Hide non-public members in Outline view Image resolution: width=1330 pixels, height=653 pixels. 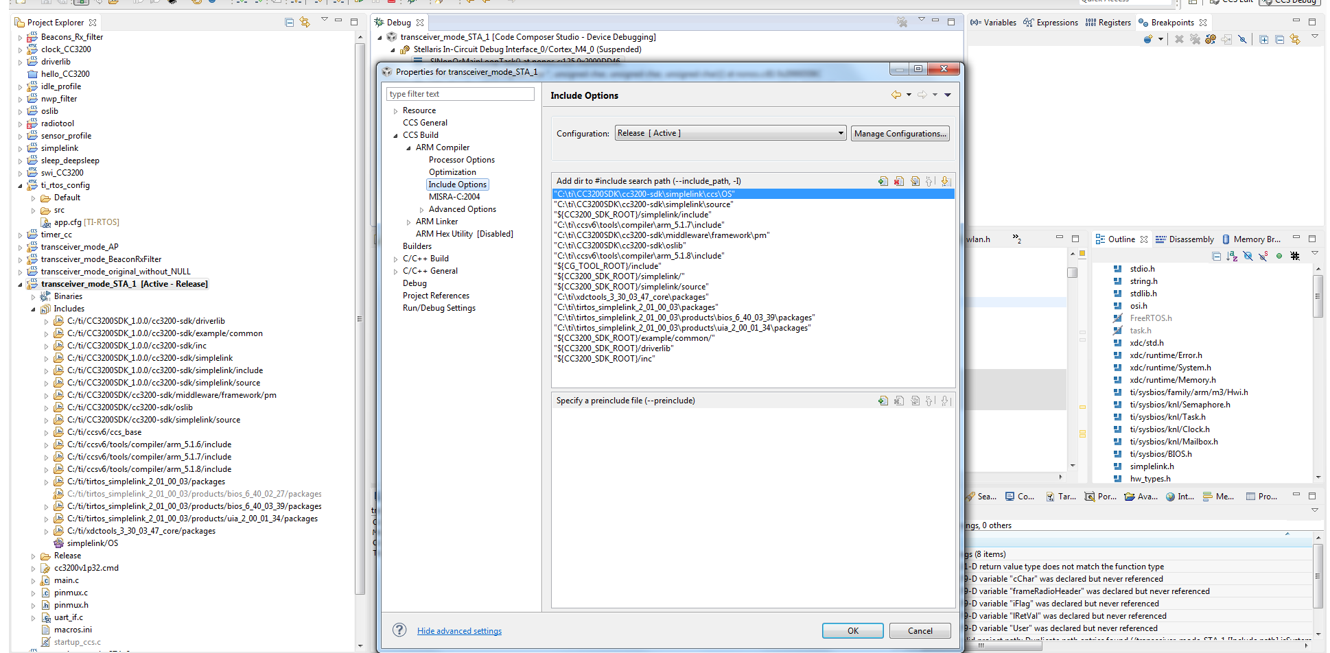pos(1279,256)
